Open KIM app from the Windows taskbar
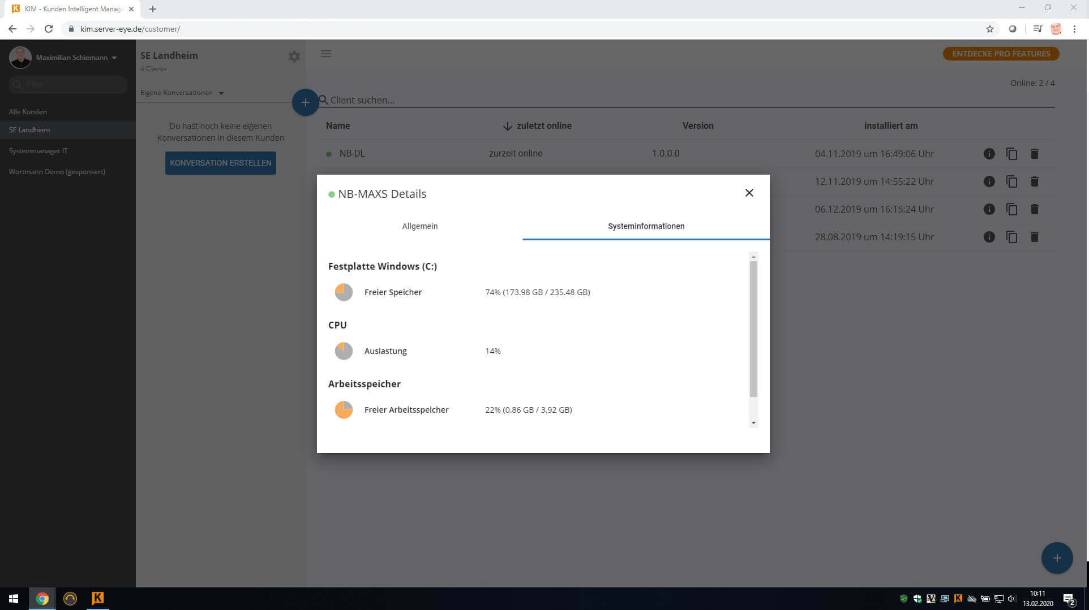Screen dimensions: 1089x610 [97, 598]
